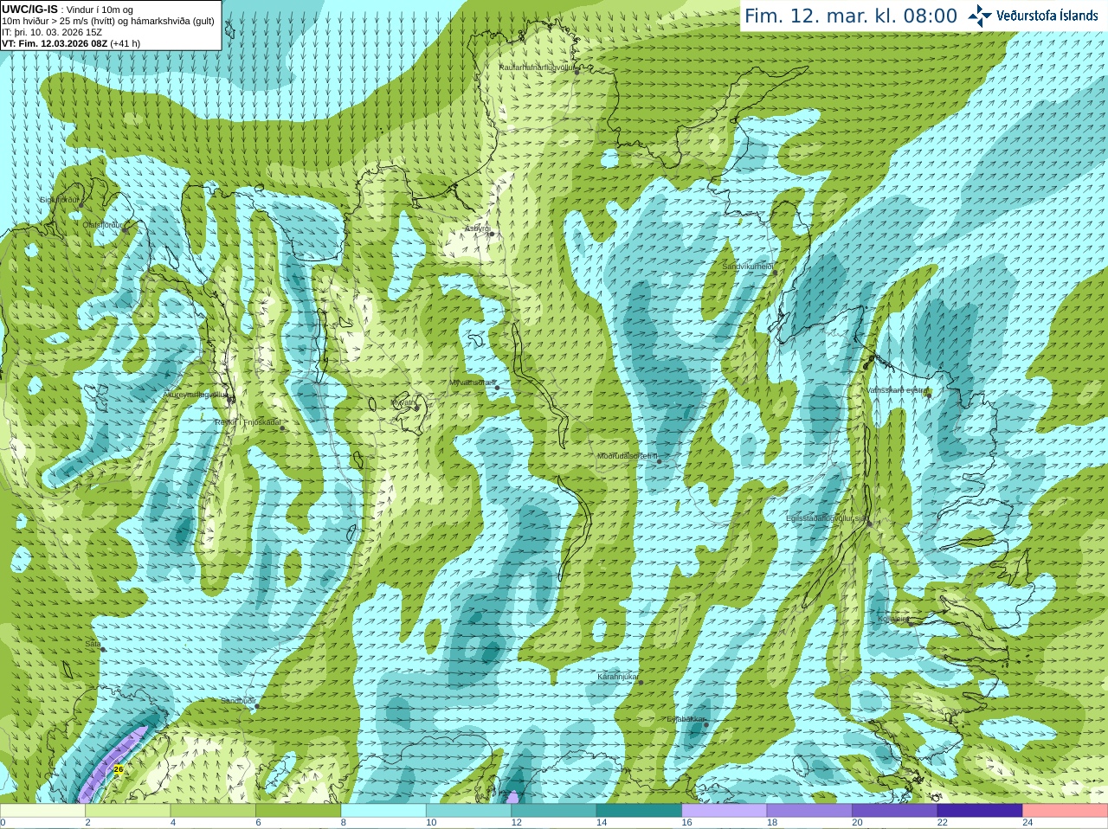
Task: Select the 10–12 m/s legend color
Action: 468,810
